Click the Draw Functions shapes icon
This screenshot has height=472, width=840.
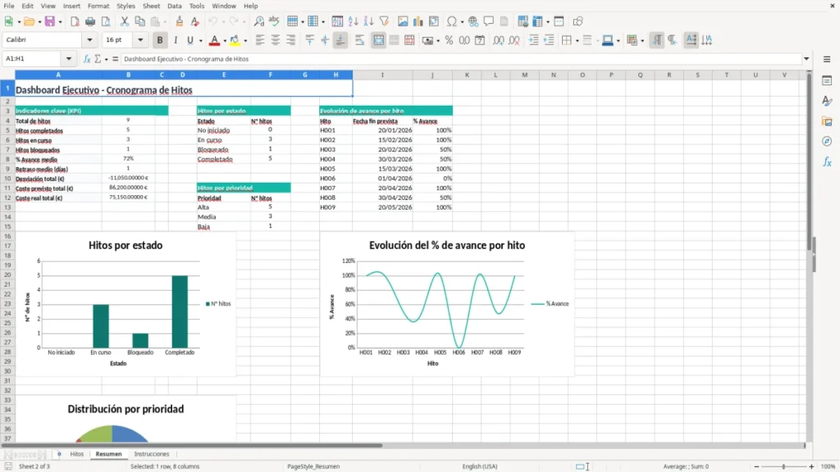(x=577, y=21)
